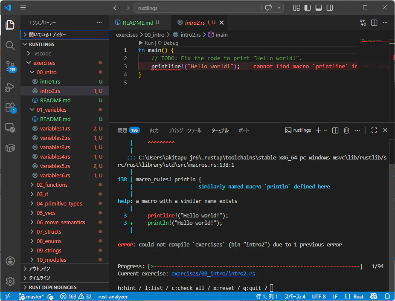Open the Extensions view icon
Image resolution: width=395 pixels, height=301 pixels.
coord(11,107)
